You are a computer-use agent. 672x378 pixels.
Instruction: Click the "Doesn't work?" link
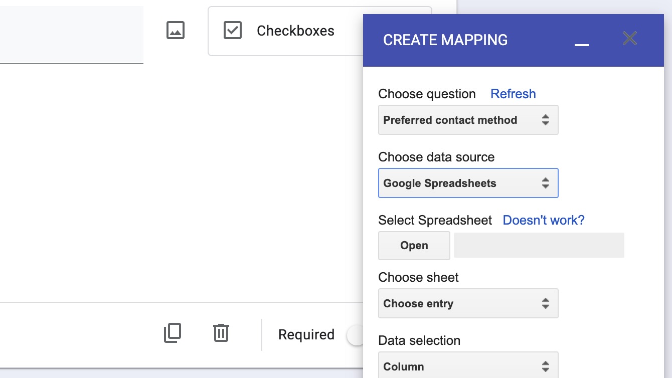[x=544, y=221]
